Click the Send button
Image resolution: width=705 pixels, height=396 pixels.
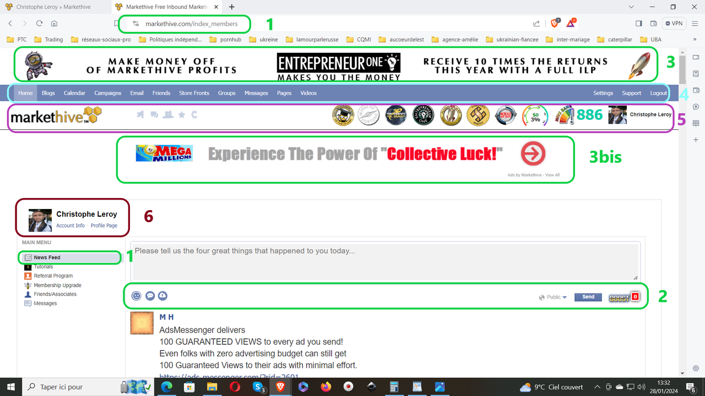[x=588, y=297]
